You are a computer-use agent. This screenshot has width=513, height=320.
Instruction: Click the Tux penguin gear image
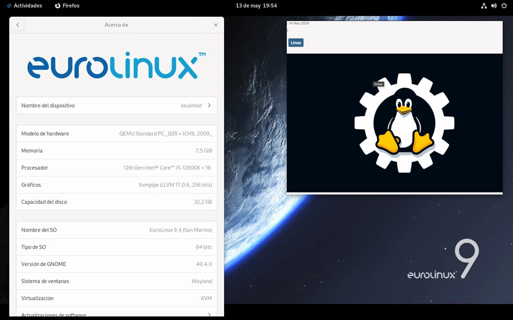coord(404,123)
